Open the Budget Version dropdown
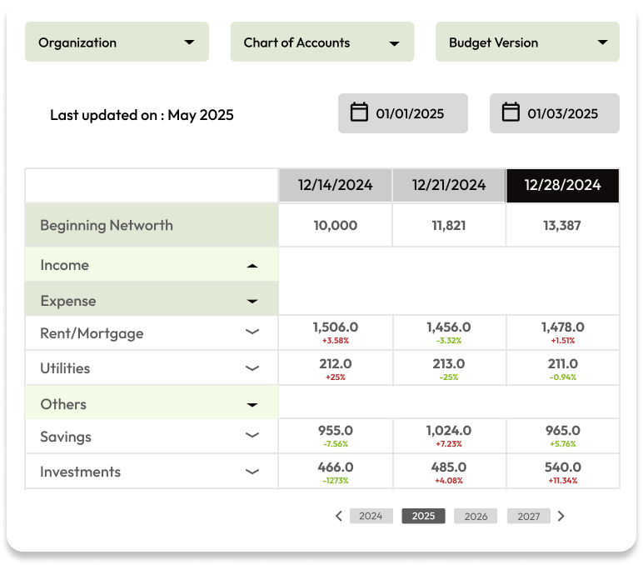Image resolution: width=643 pixels, height=565 pixels. coord(527,42)
